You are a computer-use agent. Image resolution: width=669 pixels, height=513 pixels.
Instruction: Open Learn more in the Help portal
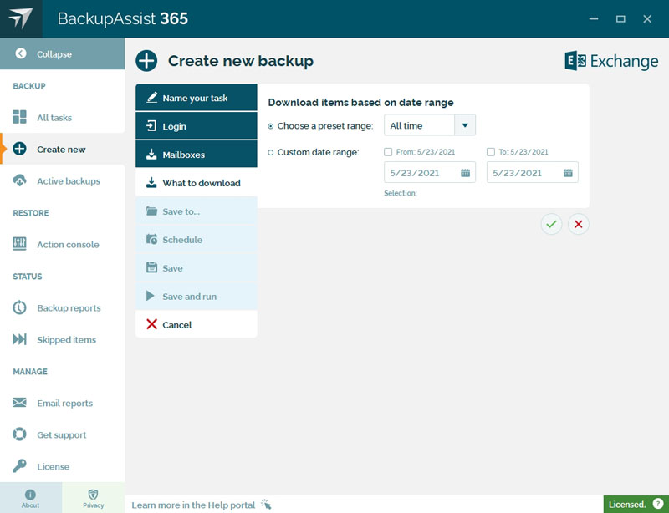click(x=201, y=505)
